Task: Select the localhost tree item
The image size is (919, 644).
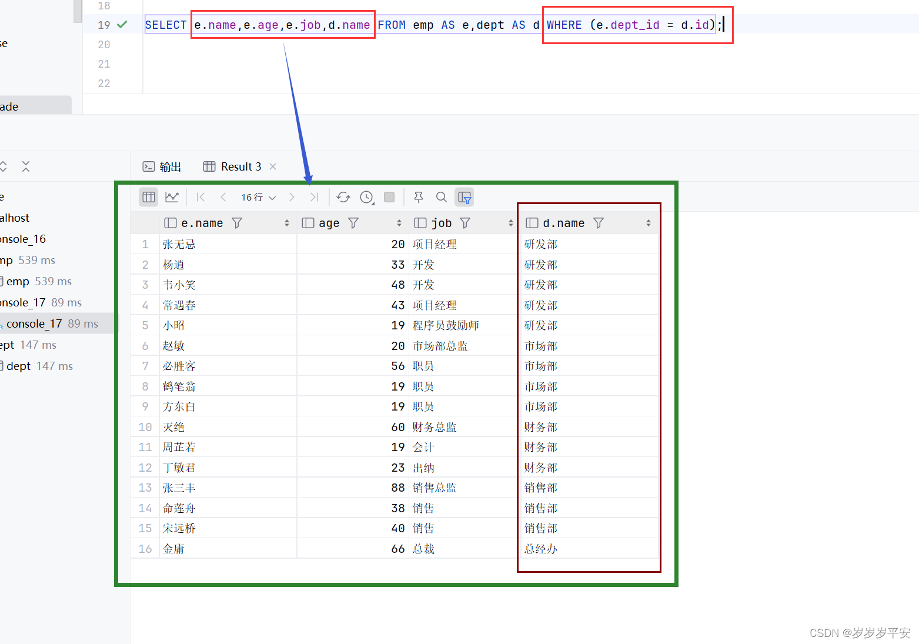Action: click(x=15, y=218)
